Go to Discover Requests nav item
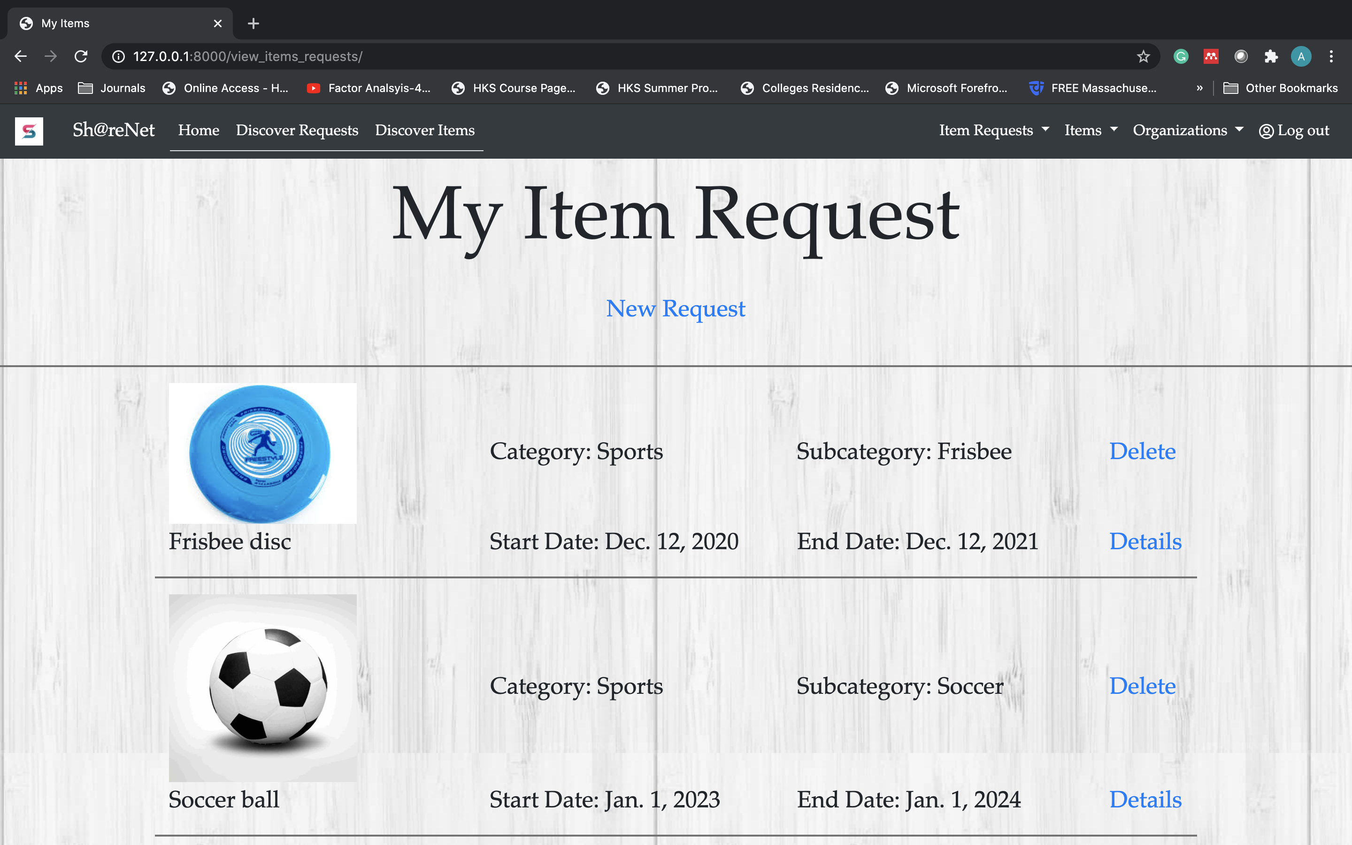 point(297,130)
